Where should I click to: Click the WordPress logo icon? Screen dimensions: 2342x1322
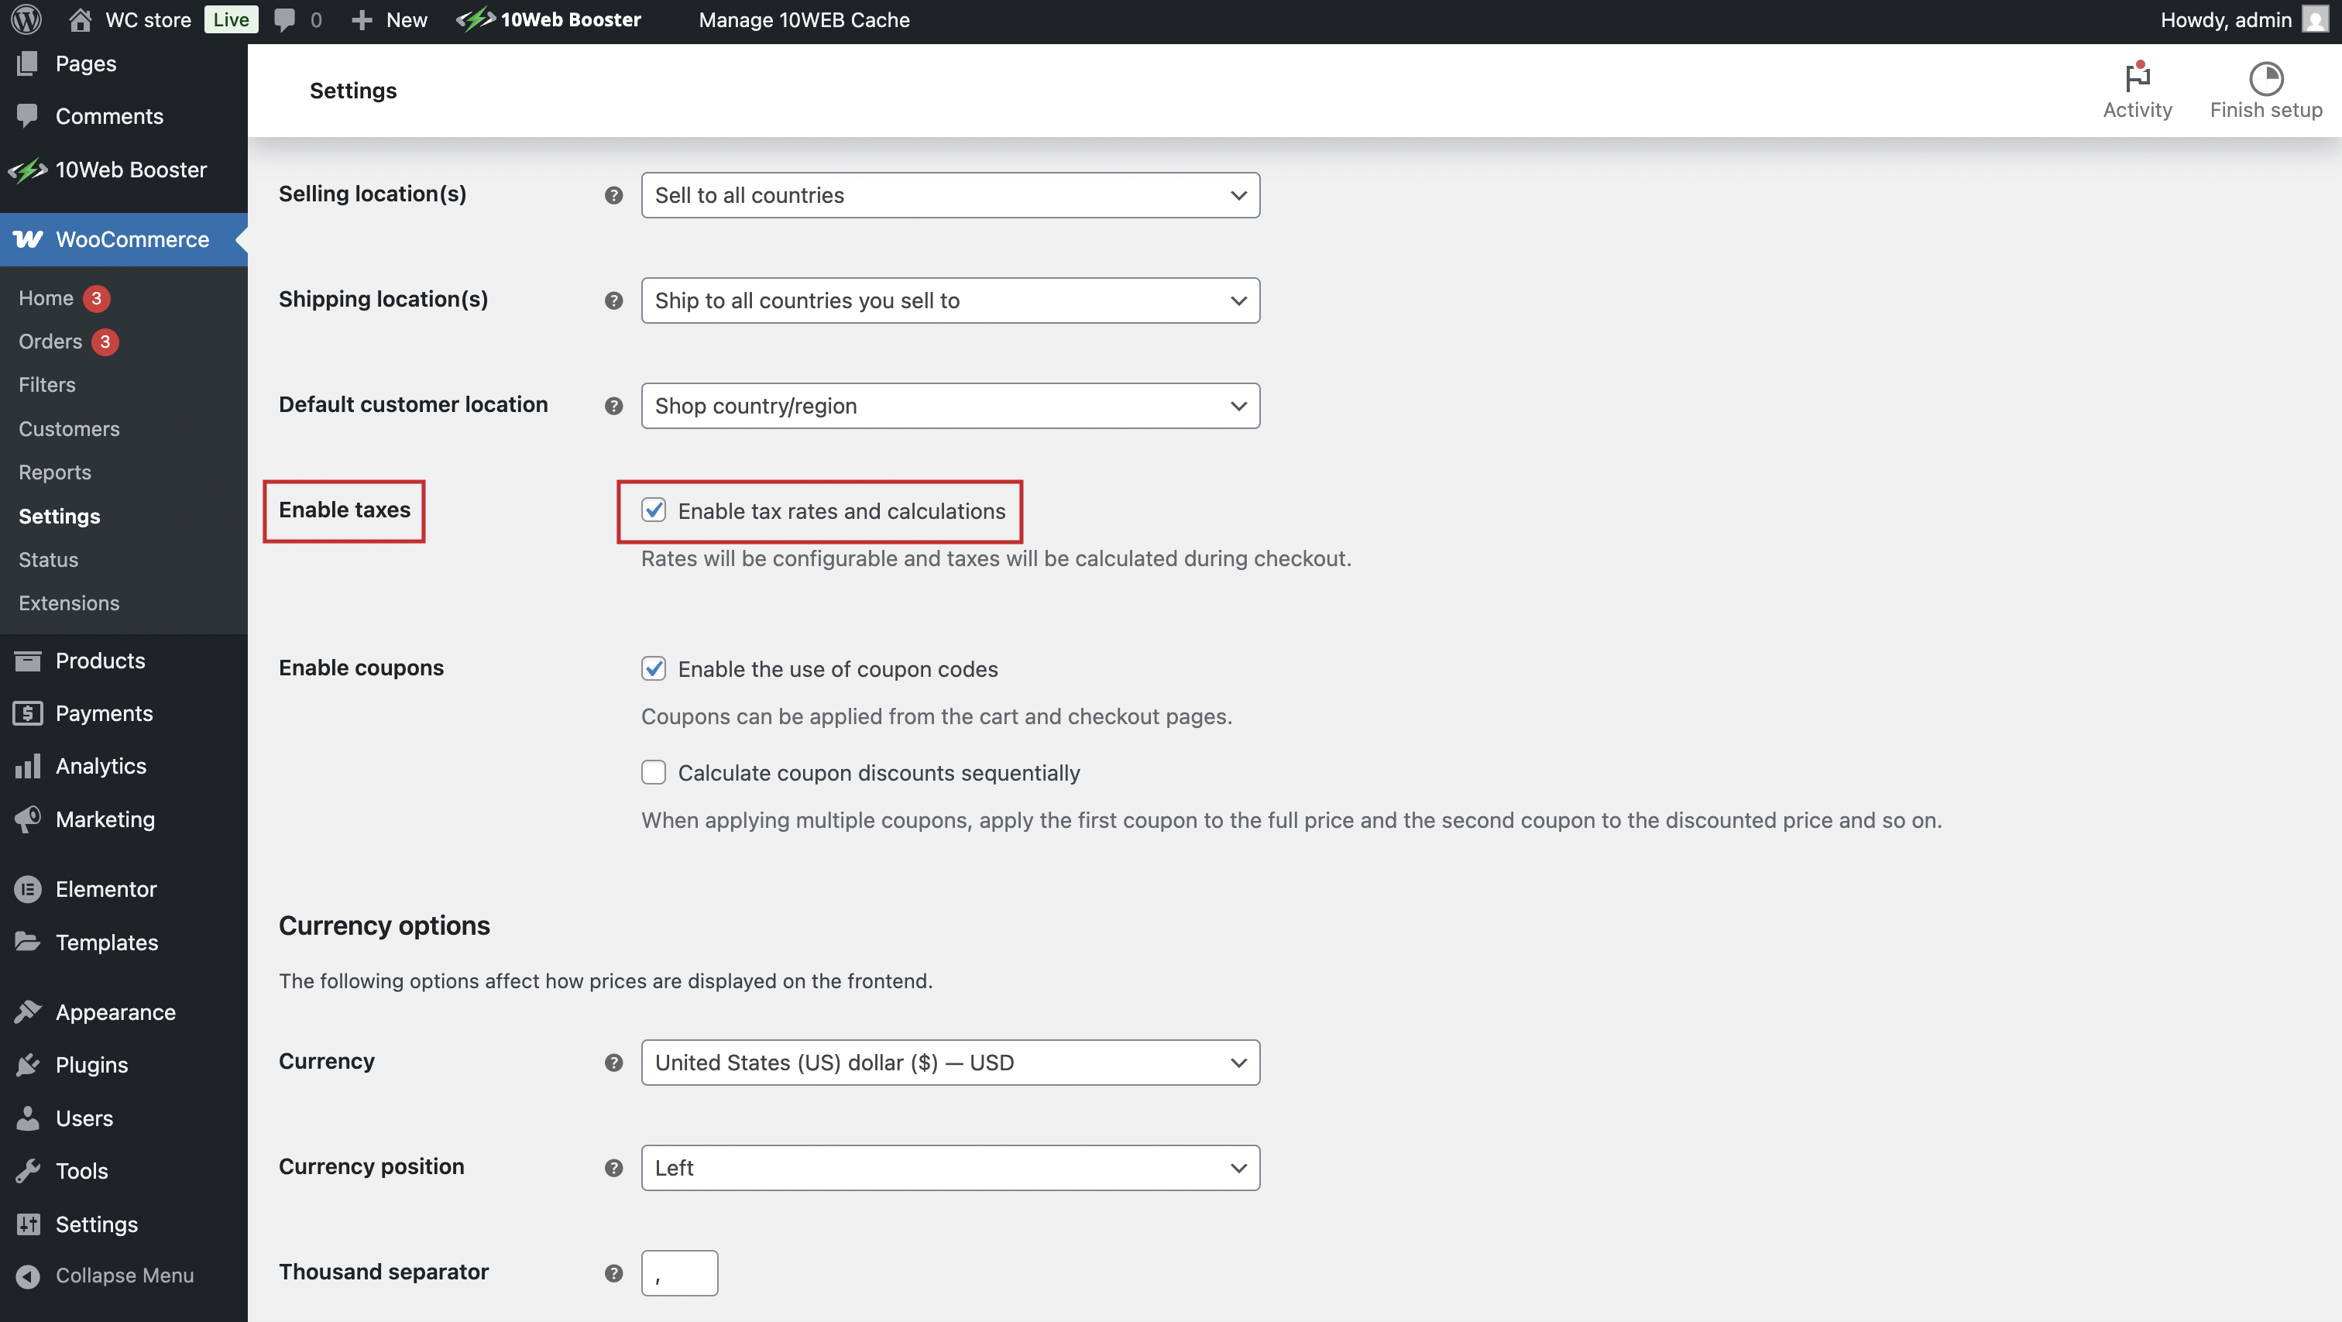[x=26, y=19]
